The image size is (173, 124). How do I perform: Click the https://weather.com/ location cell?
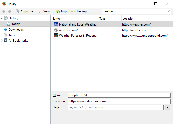pyautogui.click(x=137, y=24)
